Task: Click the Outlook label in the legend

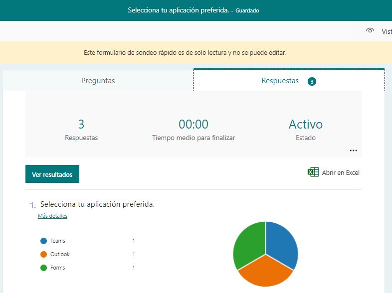Action: tap(60, 255)
